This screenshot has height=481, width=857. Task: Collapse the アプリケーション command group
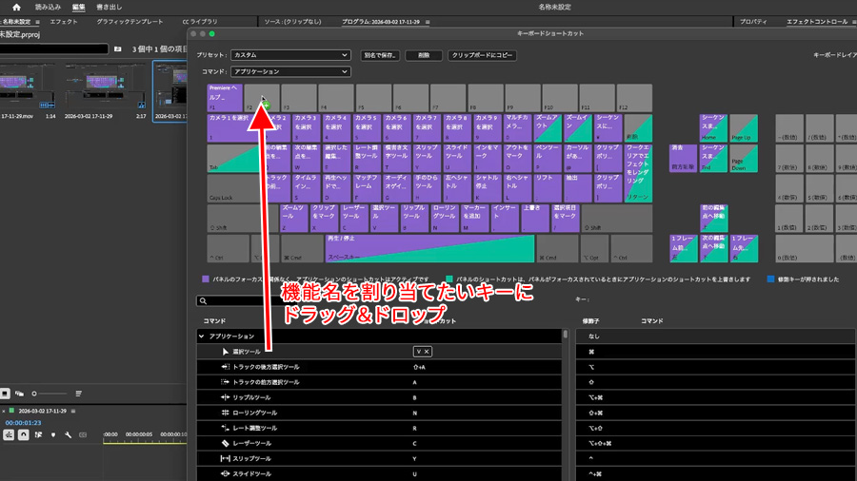coord(202,337)
